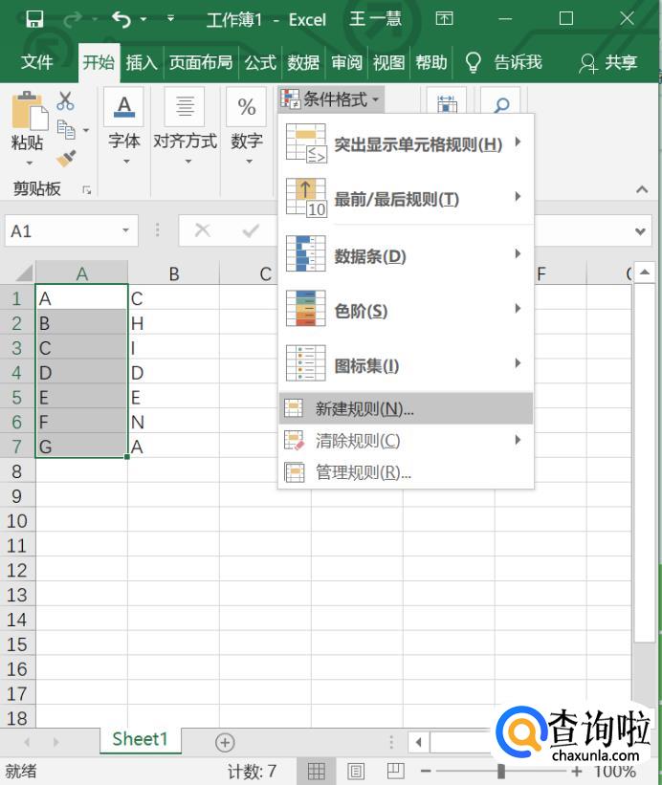This screenshot has height=785, width=662.
Task: Click the formula bar Cancel X icon
Action: [202, 230]
